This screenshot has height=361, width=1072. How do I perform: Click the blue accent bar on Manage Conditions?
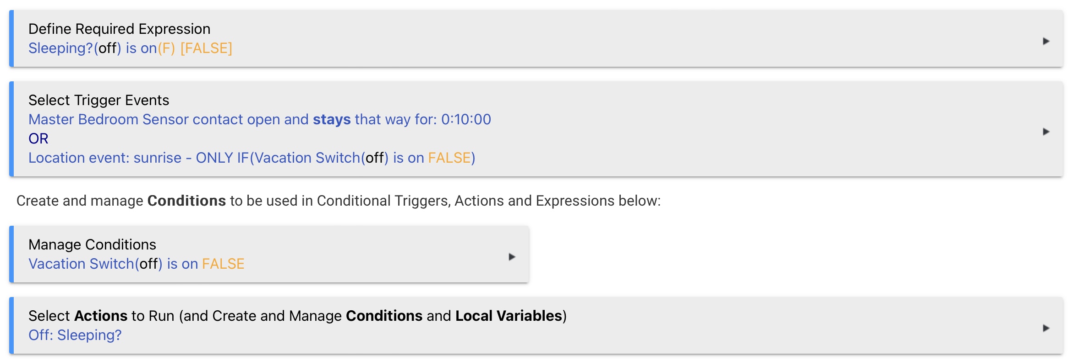[x=11, y=253]
